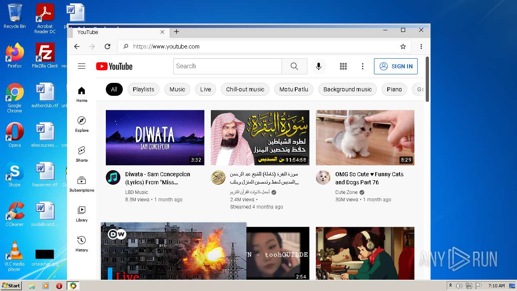Open the YouTube hamburger guide menu
Image resolution: width=517 pixels, height=291 pixels.
82,66
